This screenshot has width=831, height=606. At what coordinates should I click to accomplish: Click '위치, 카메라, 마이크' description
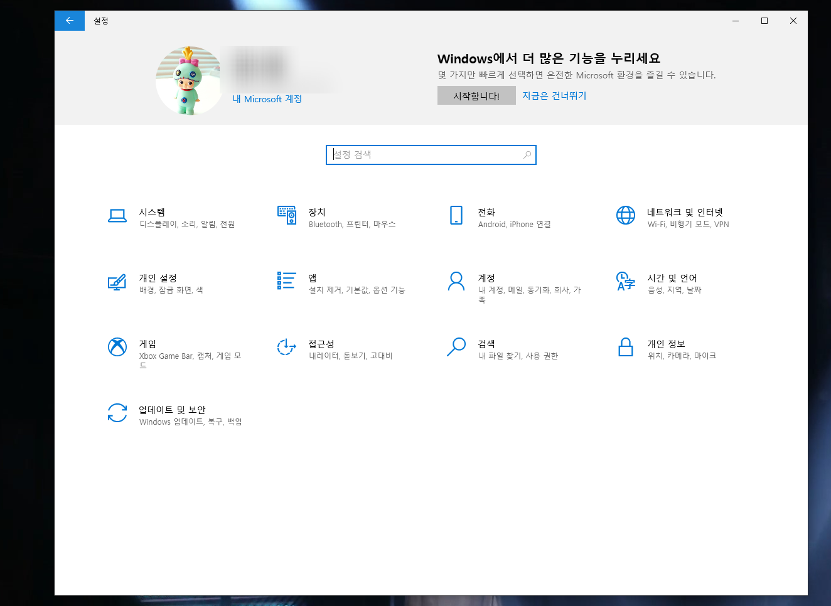(682, 356)
